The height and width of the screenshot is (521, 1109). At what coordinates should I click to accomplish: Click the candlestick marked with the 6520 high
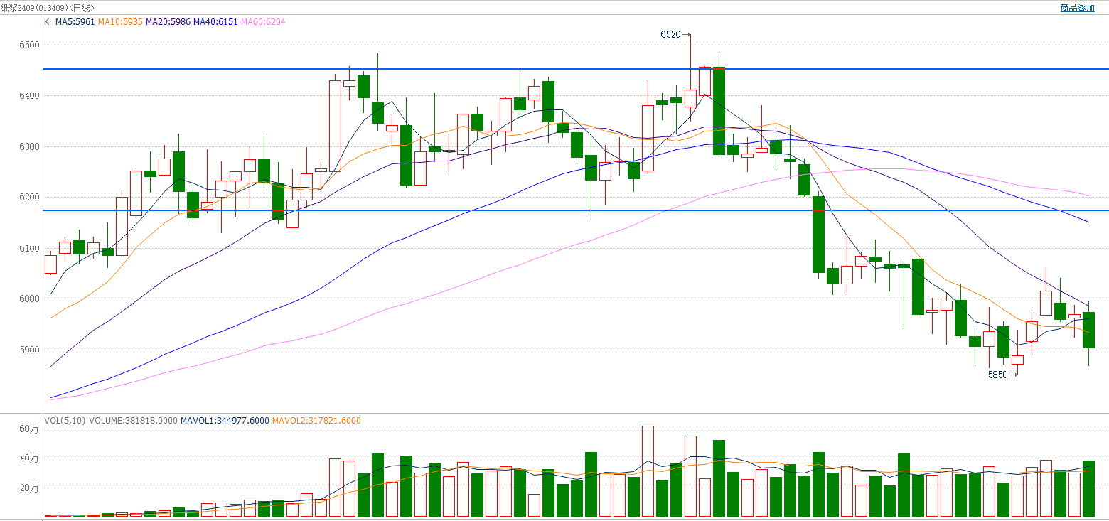pos(690,98)
